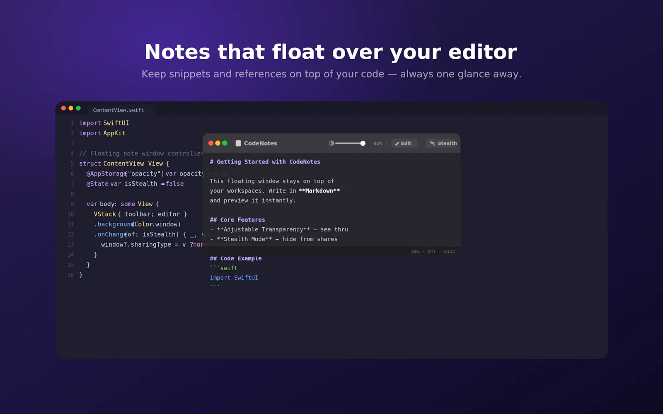Click the '38w · 24l · 612c' status counter
Screen dimensions: 663x414
coord(433,251)
